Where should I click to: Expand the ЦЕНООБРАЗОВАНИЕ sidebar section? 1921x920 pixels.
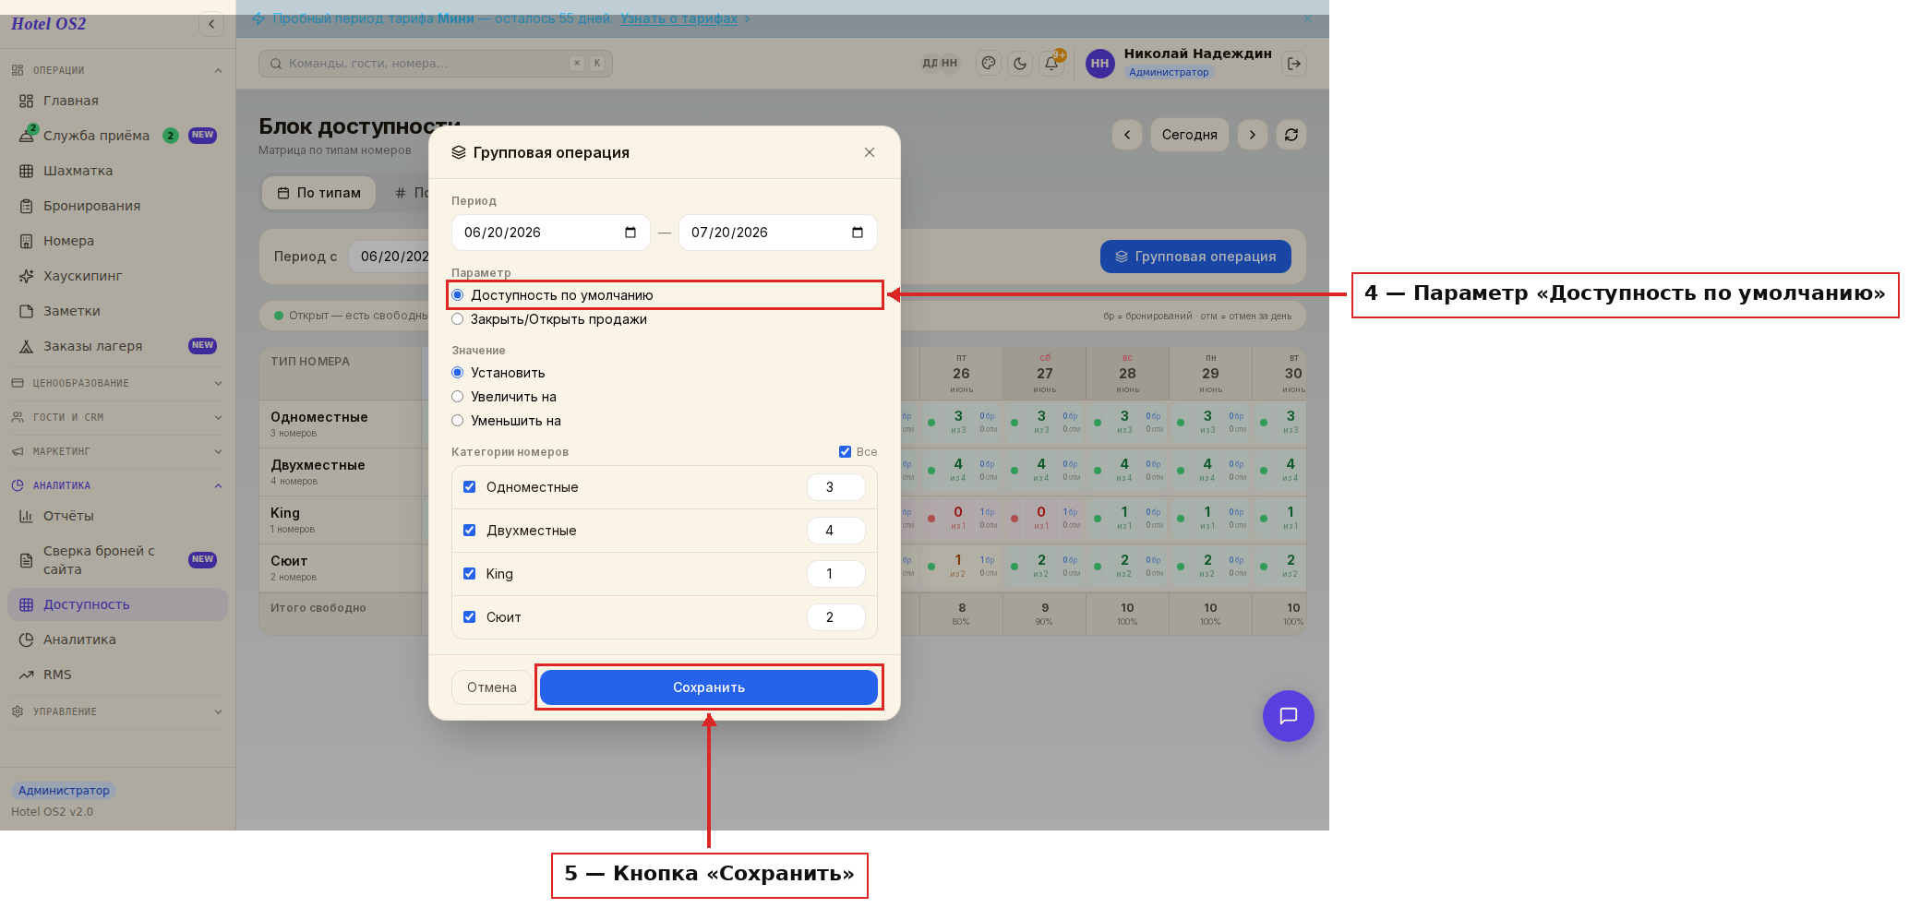tap(116, 383)
